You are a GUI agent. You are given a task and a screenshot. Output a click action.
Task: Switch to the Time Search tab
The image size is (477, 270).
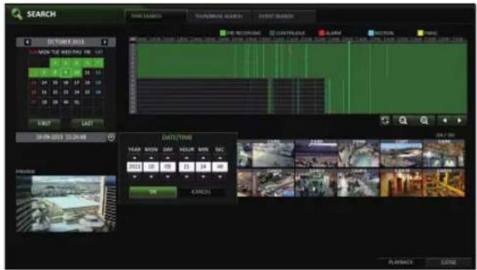pos(156,16)
